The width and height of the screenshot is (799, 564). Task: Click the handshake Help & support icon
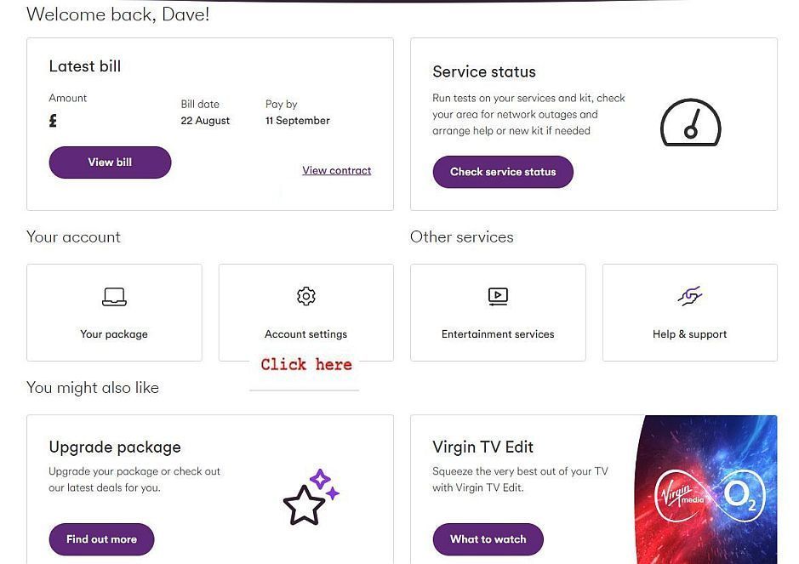pyautogui.click(x=690, y=296)
